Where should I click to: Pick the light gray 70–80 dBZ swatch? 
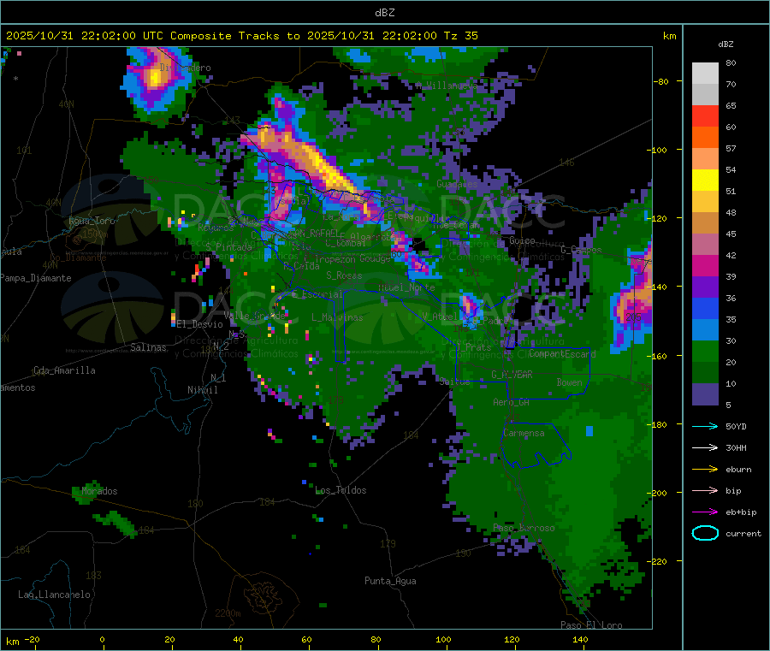click(705, 74)
